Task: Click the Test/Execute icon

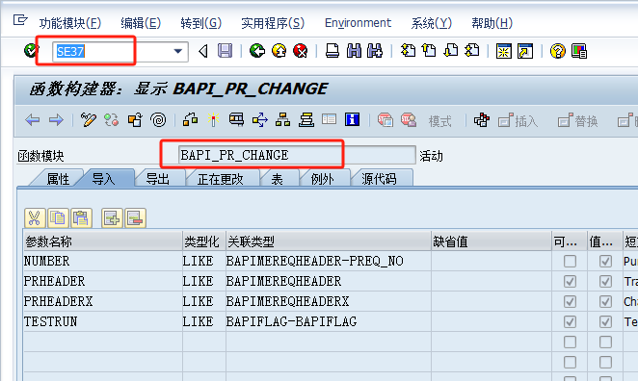Action: tap(236, 120)
